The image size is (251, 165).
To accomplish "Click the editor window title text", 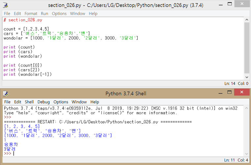I will 126,5.
